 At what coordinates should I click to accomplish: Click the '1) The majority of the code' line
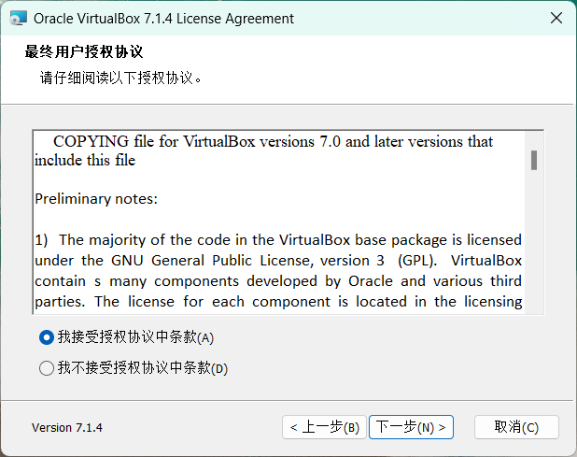[x=278, y=240]
